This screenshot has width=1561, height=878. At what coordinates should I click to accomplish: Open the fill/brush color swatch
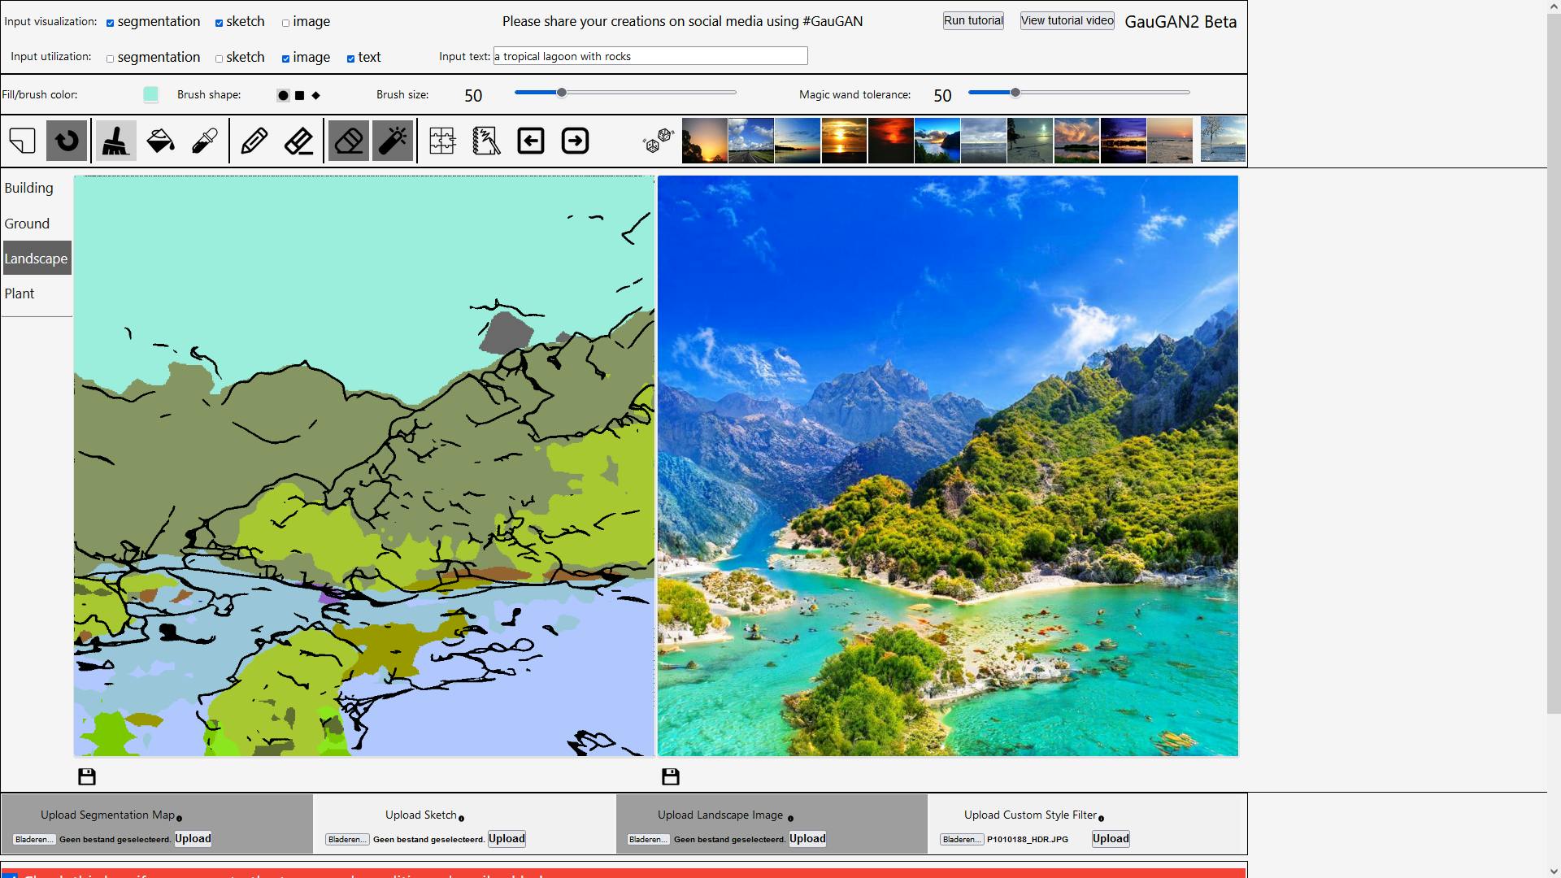(150, 94)
